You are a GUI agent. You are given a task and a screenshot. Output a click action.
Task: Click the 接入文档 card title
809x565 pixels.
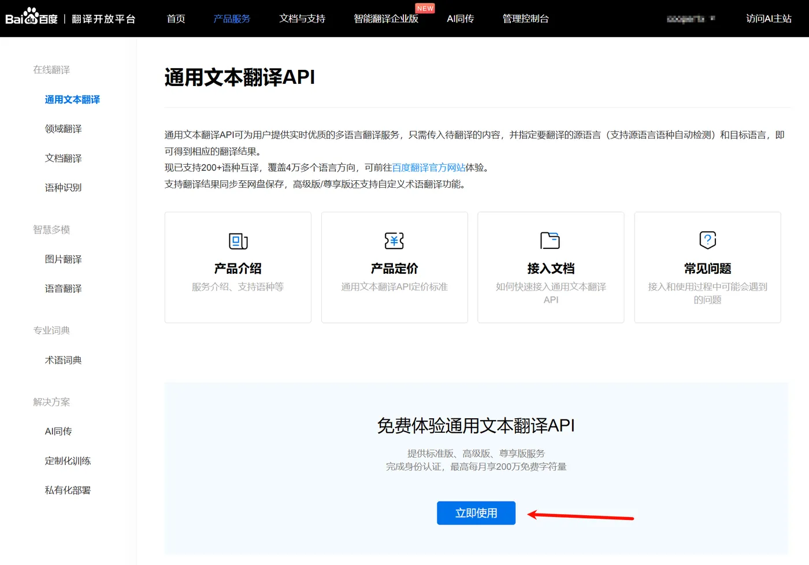pos(551,269)
